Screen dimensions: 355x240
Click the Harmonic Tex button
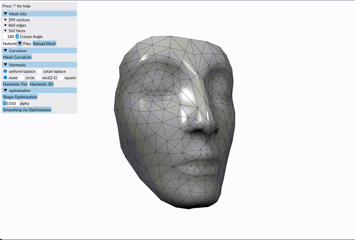(x=15, y=84)
